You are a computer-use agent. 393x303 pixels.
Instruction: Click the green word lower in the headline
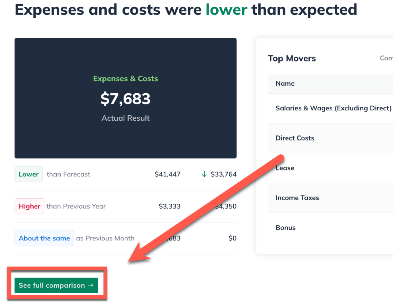[x=227, y=9]
